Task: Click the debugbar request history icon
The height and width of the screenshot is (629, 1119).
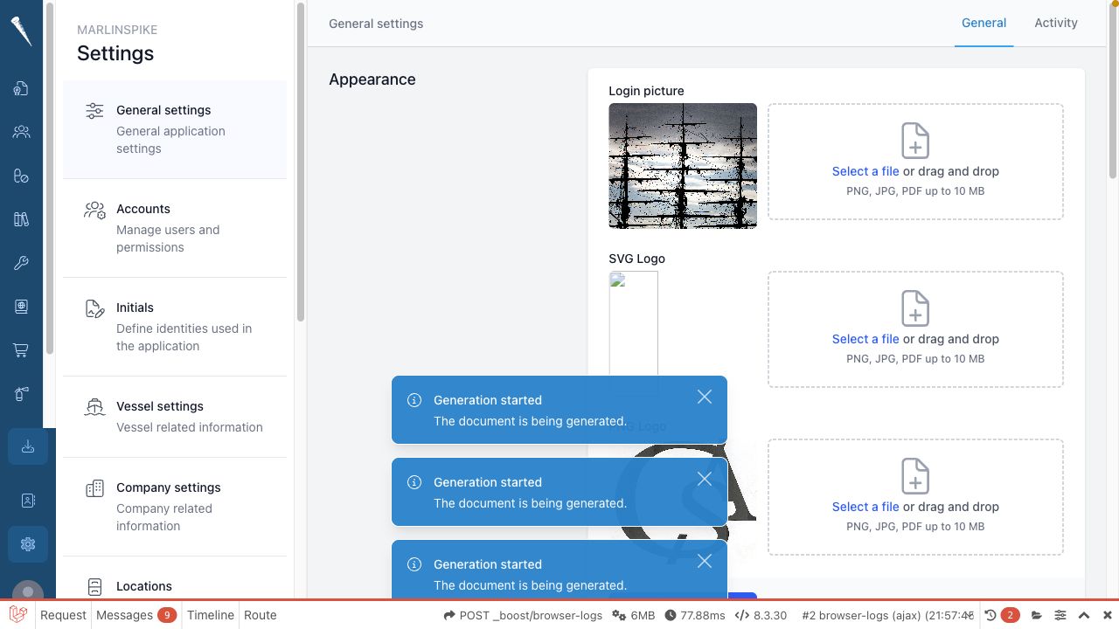Action: click(x=990, y=615)
